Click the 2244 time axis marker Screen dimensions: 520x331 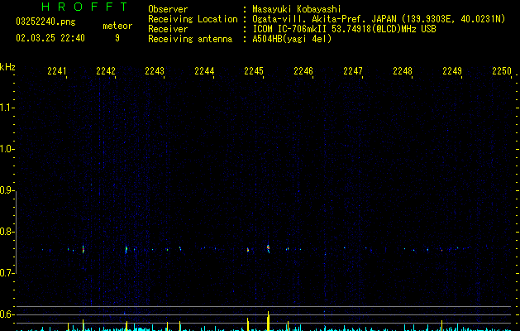pyautogui.click(x=204, y=71)
